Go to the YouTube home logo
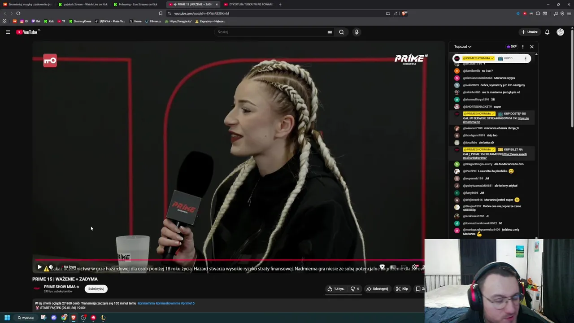This screenshot has width=574, height=323. point(27,32)
